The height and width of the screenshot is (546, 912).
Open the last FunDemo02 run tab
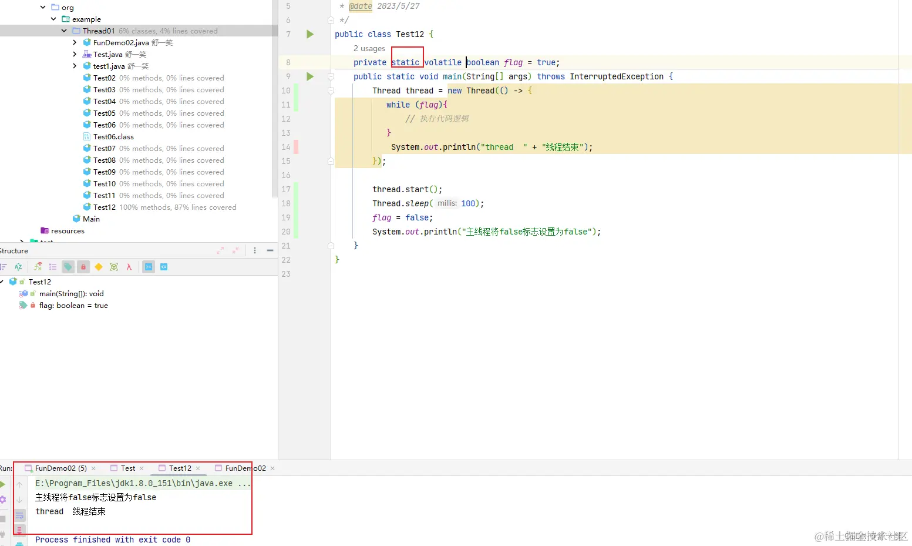(245, 468)
